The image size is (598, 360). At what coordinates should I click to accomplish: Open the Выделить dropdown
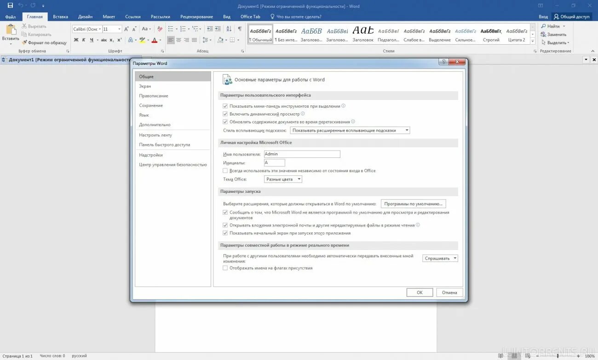click(x=555, y=43)
